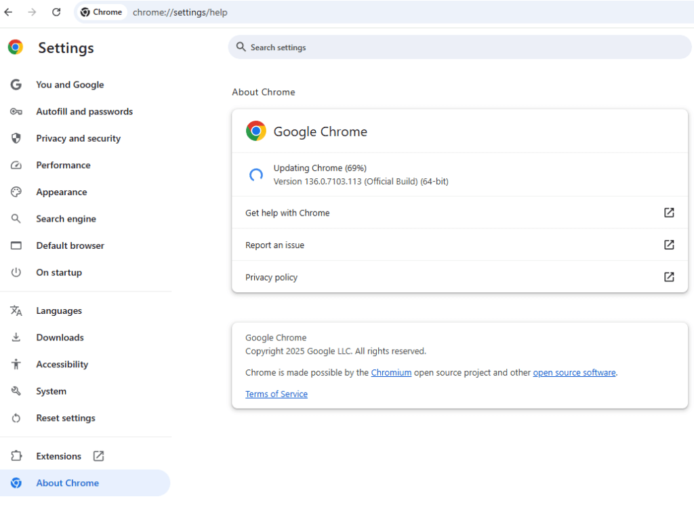This screenshot has width=694, height=505.
Task: Click the power icon for On startup
Action: [16, 272]
